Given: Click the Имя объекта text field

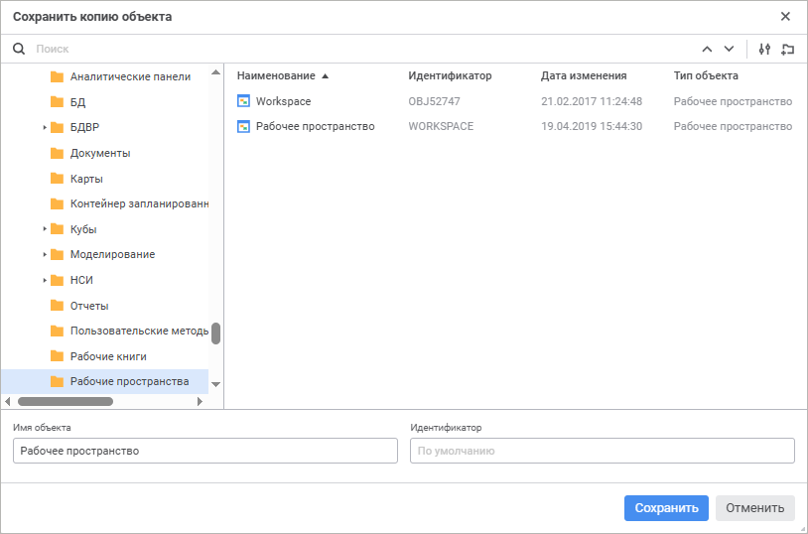Looking at the screenshot, I should (x=204, y=451).
